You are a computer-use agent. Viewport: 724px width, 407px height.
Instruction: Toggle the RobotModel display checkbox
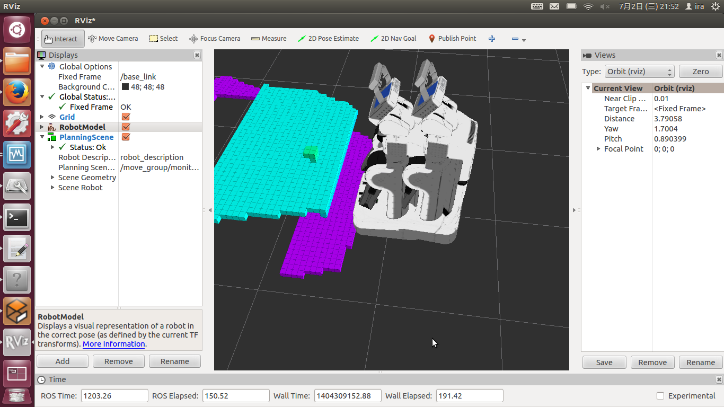[126, 127]
